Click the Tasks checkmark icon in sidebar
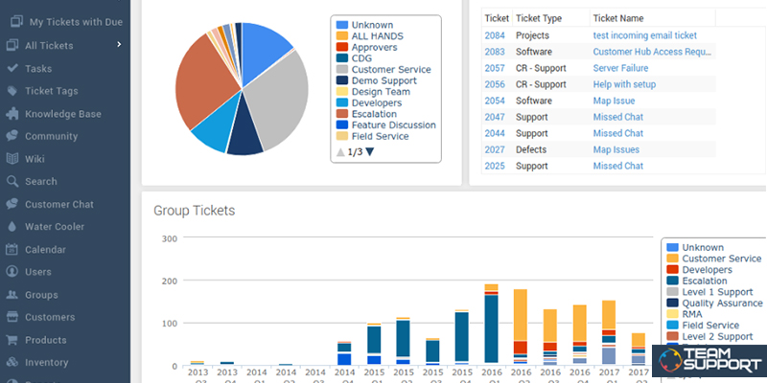 [12, 68]
